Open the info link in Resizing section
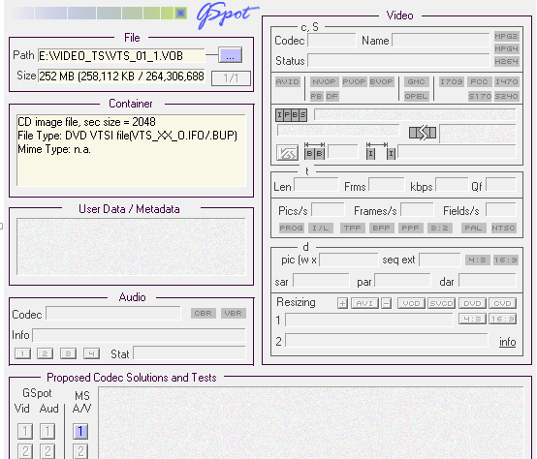Screen dimensions: 537x459 click(x=507, y=342)
